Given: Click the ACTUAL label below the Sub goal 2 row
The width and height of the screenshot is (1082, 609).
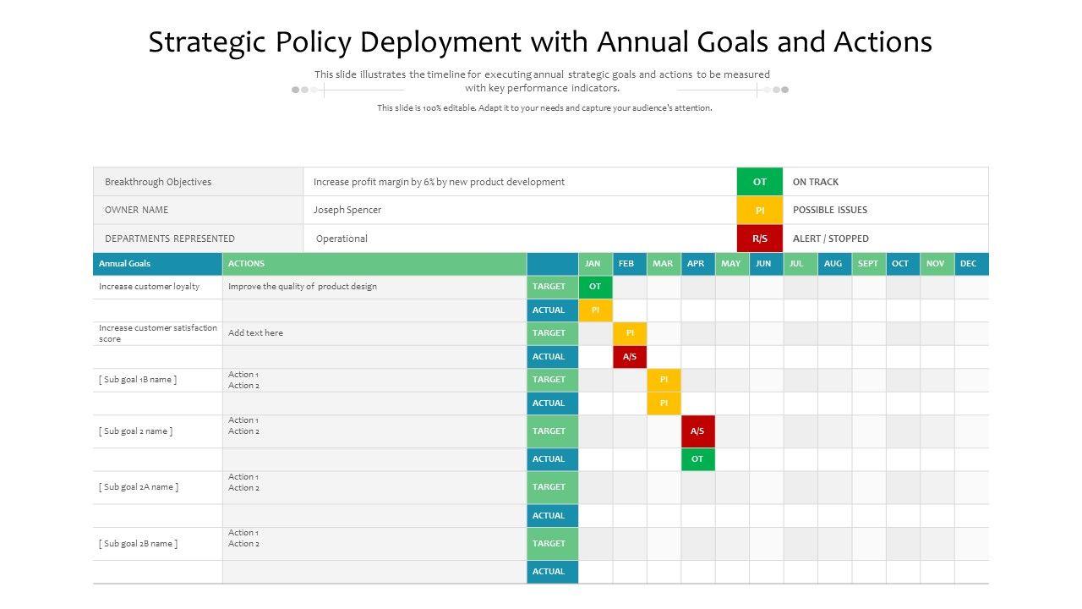Looking at the screenshot, I should point(553,459).
